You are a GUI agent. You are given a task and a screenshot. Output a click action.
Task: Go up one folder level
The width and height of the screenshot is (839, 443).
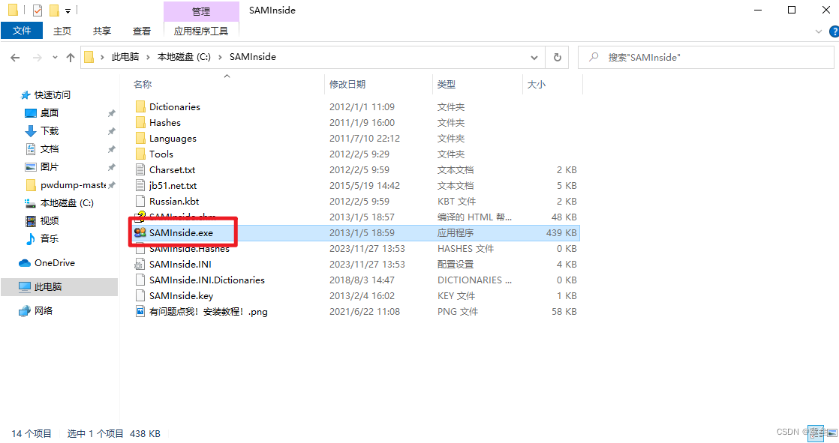click(x=70, y=57)
